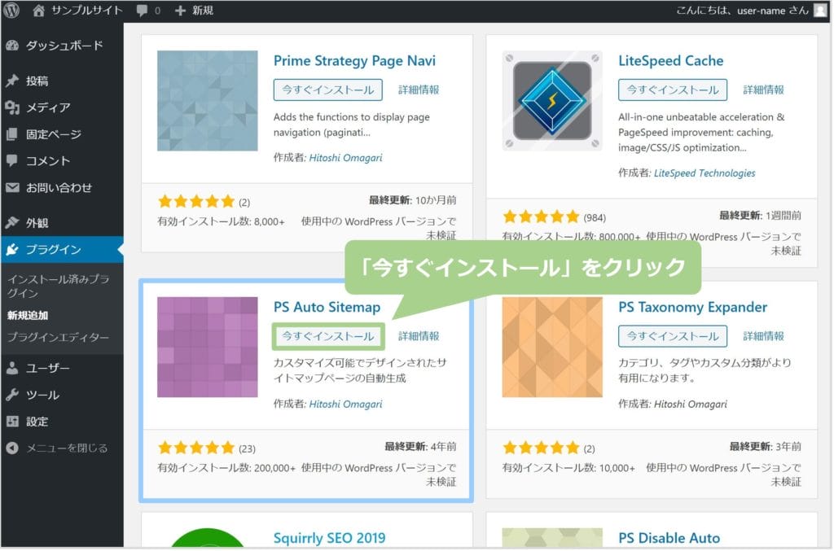Click the 固定ページ pages icon
Screen dimensions: 834x551
coord(12,134)
